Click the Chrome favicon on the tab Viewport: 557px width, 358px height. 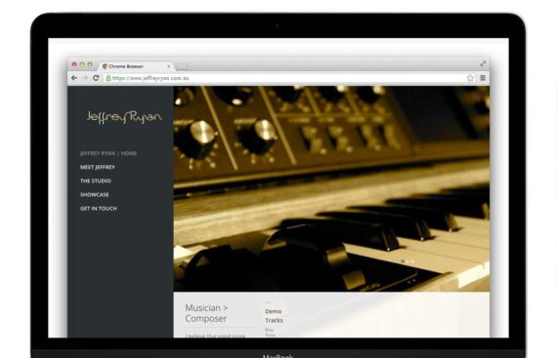pos(105,66)
